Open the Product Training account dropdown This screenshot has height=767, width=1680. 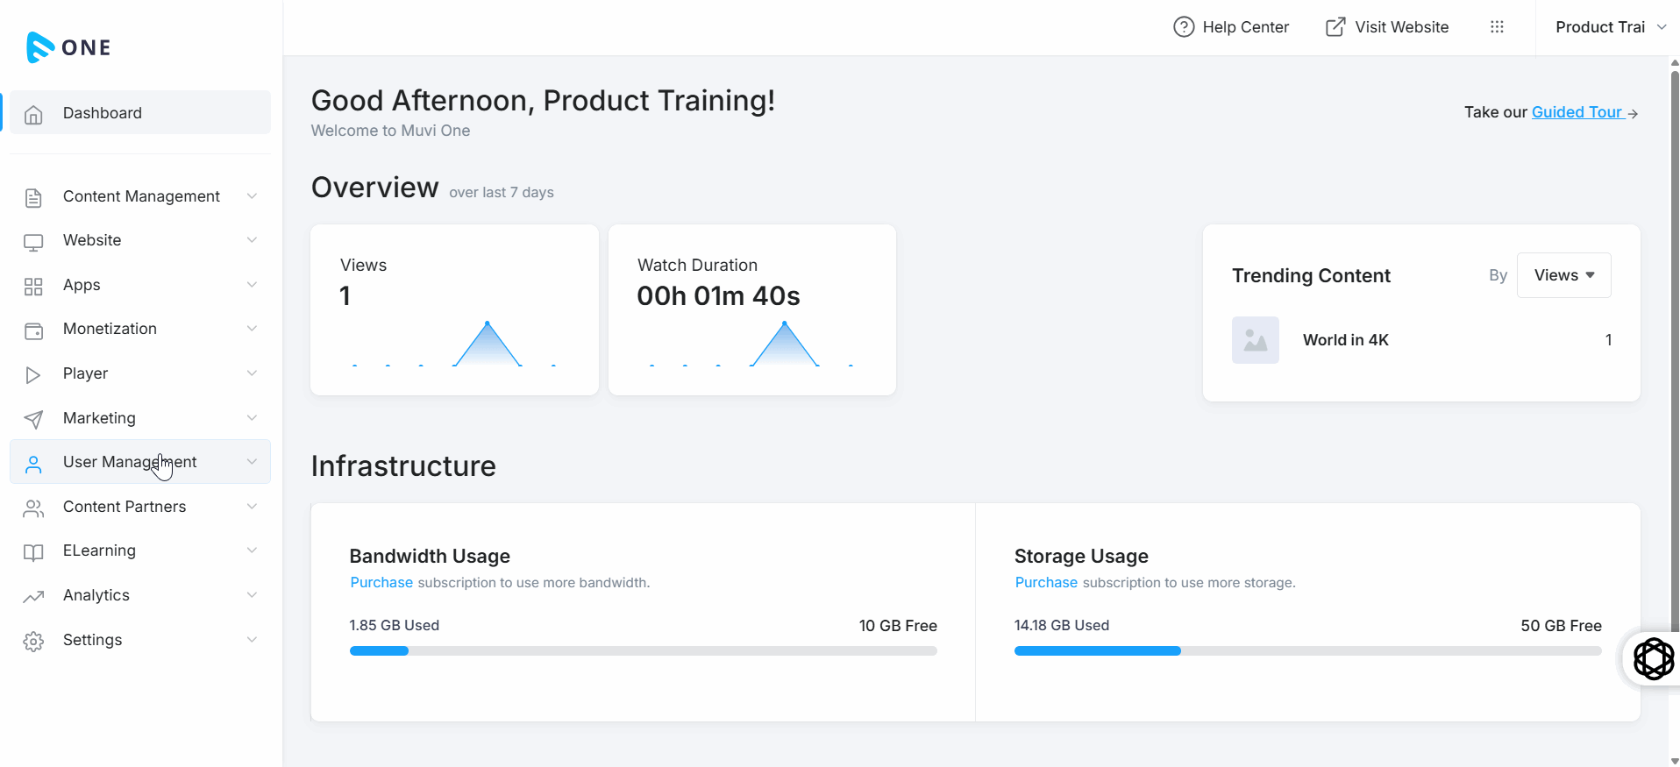(x=1610, y=27)
